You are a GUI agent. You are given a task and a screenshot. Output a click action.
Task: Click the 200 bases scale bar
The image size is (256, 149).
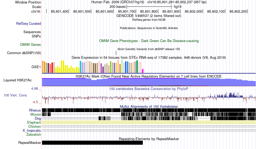pos(149,7)
